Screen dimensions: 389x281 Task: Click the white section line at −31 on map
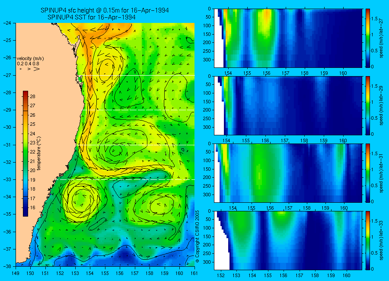135,145
